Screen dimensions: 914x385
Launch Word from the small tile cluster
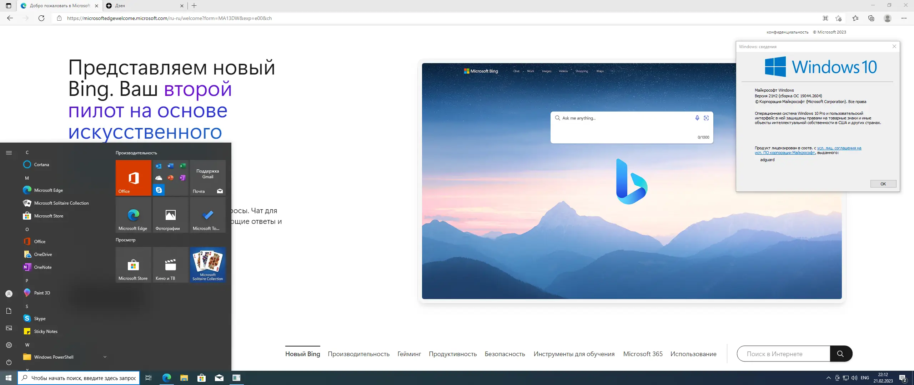coord(171,166)
